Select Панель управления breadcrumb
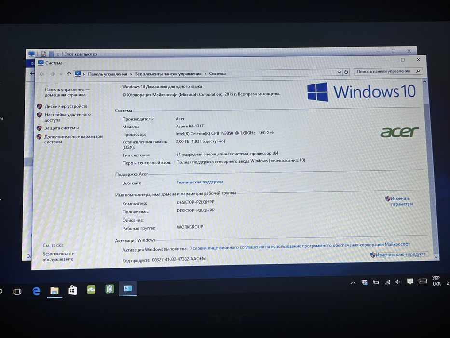This screenshot has height=338, width=450. coord(108,74)
